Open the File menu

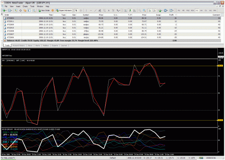point(6,7)
